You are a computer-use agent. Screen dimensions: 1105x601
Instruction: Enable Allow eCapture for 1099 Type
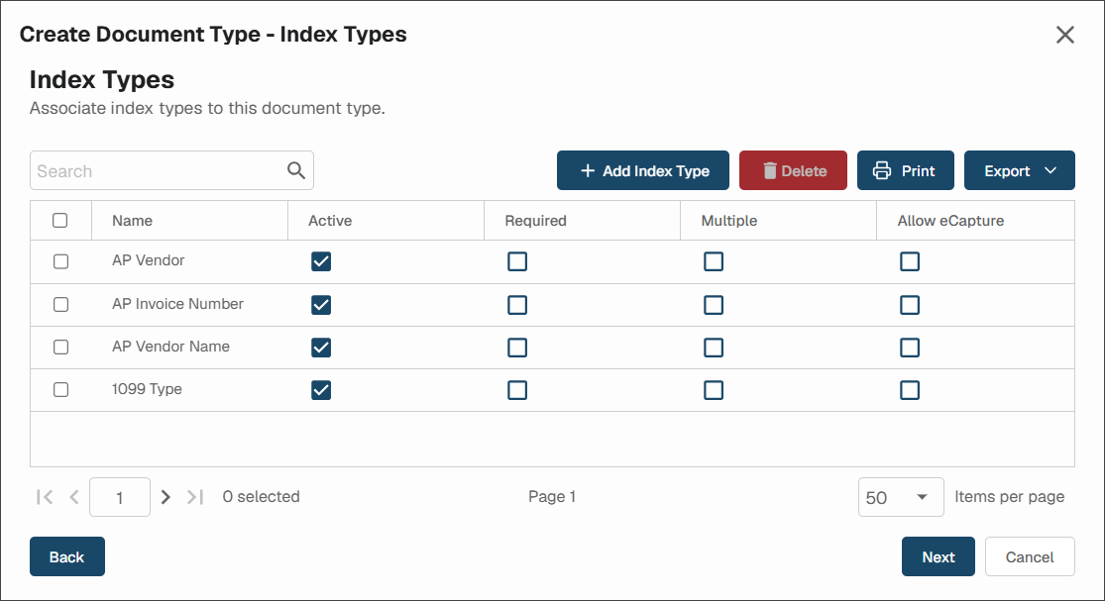click(910, 390)
